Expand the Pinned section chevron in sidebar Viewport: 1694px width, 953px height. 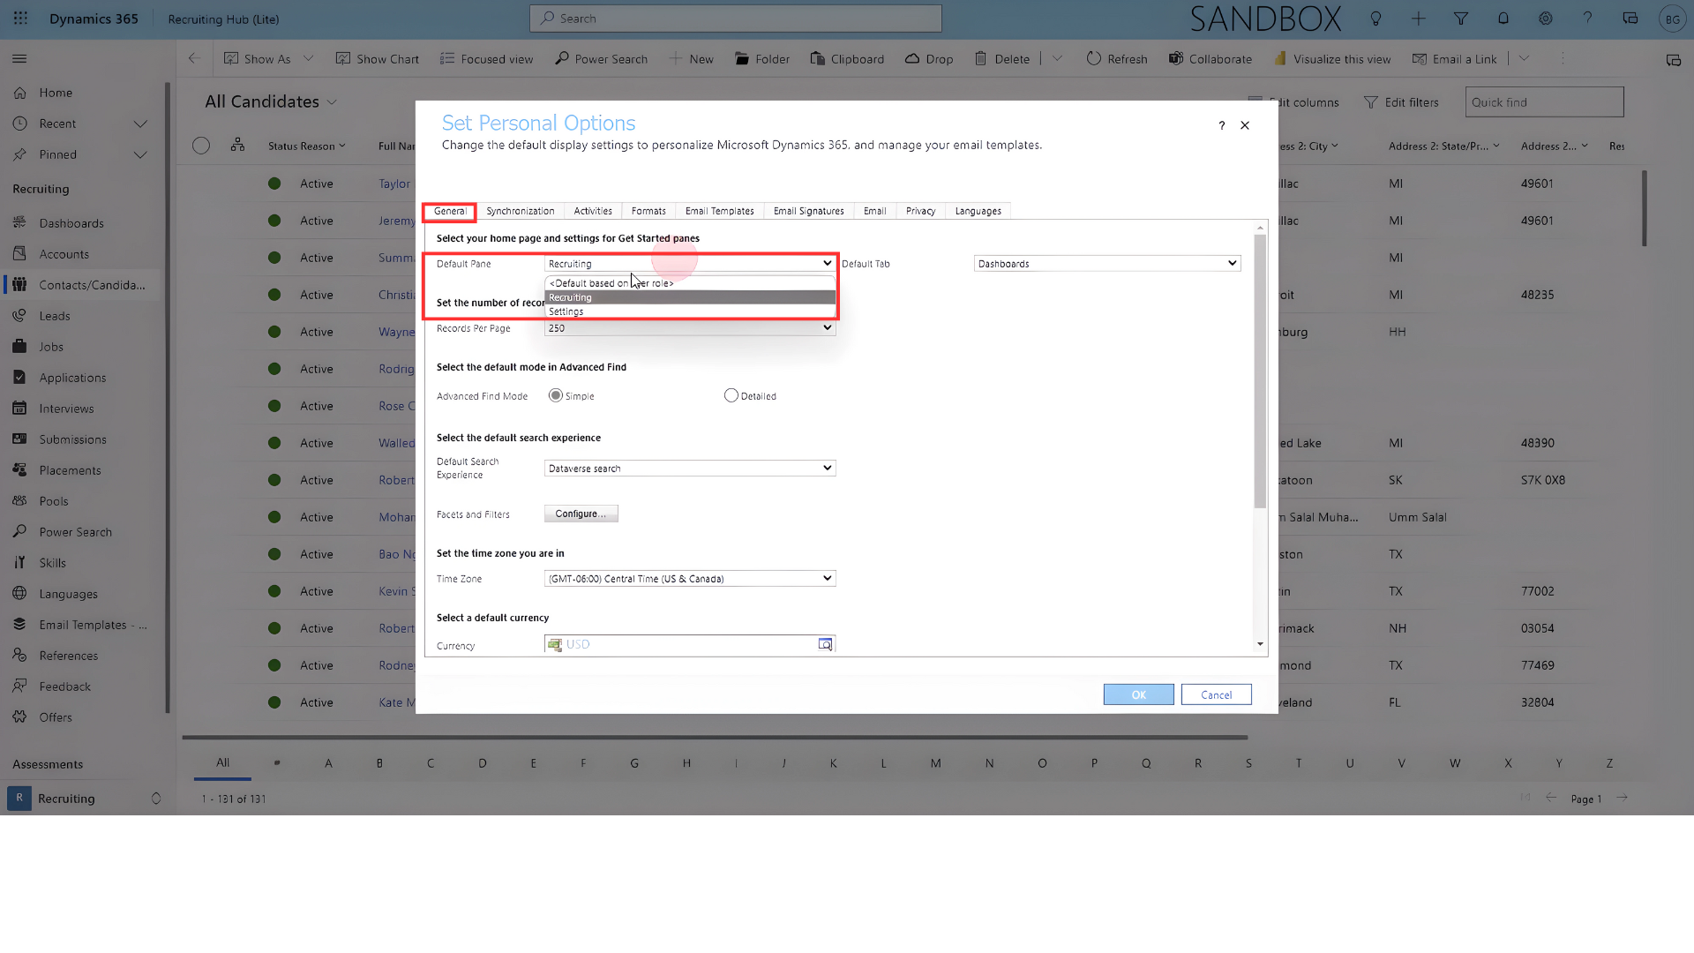pyautogui.click(x=140, y=154)
